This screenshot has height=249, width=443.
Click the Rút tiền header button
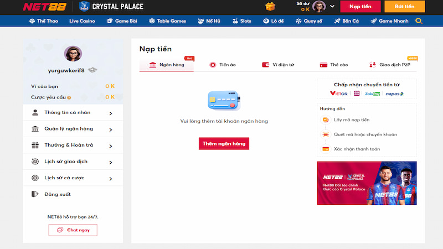click(x=405, y=7)
